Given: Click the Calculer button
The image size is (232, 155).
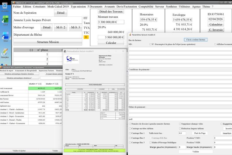Looking at the screenshot, I should (111, 43).
